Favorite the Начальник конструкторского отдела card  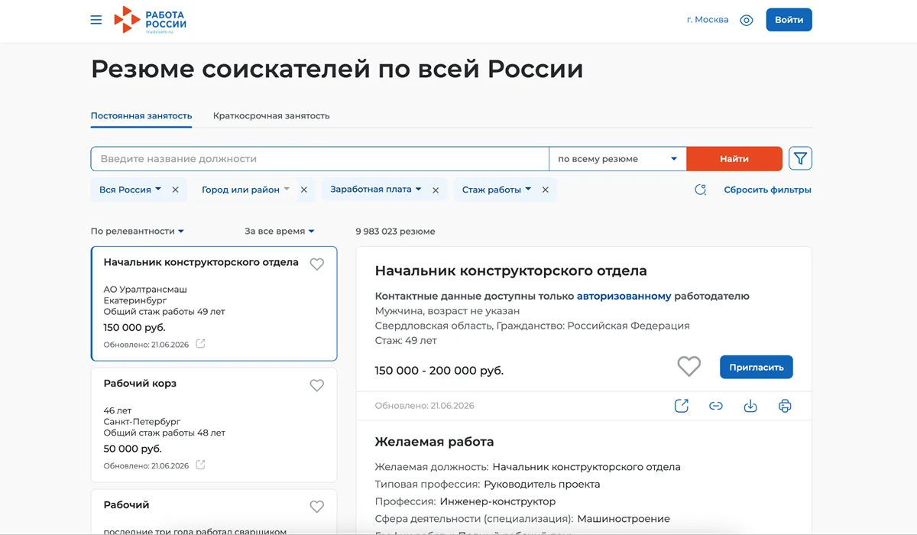[x=316, y=264]
